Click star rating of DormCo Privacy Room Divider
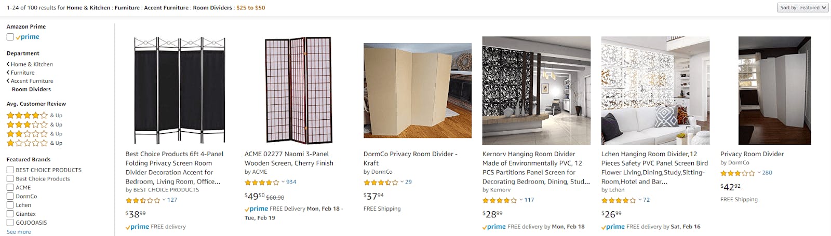This screenshot has width=831, height=236. pyautogui.click(x=381, y=183)
